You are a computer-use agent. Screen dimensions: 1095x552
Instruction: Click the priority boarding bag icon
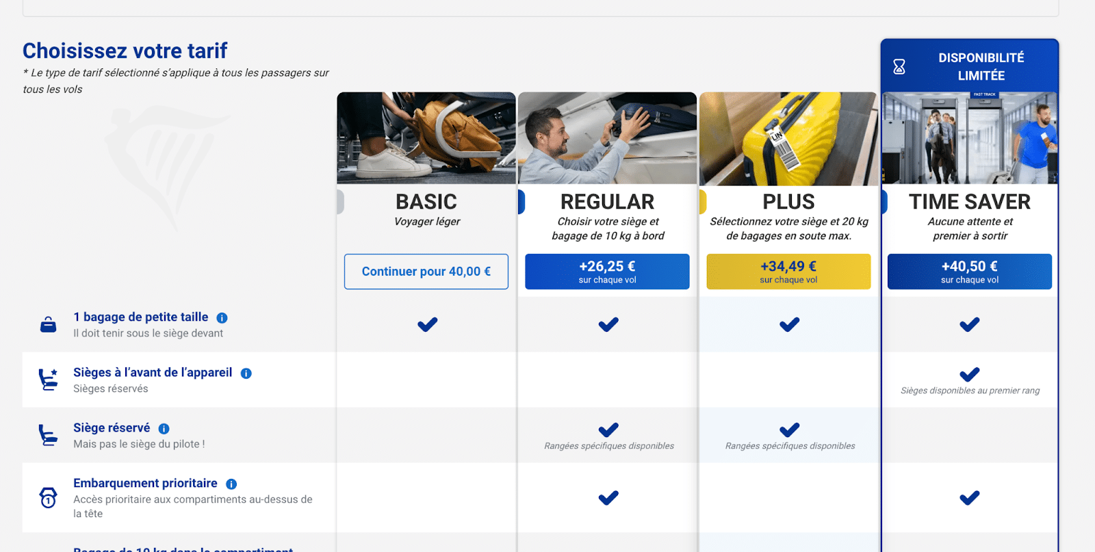(x=48, y=497)
